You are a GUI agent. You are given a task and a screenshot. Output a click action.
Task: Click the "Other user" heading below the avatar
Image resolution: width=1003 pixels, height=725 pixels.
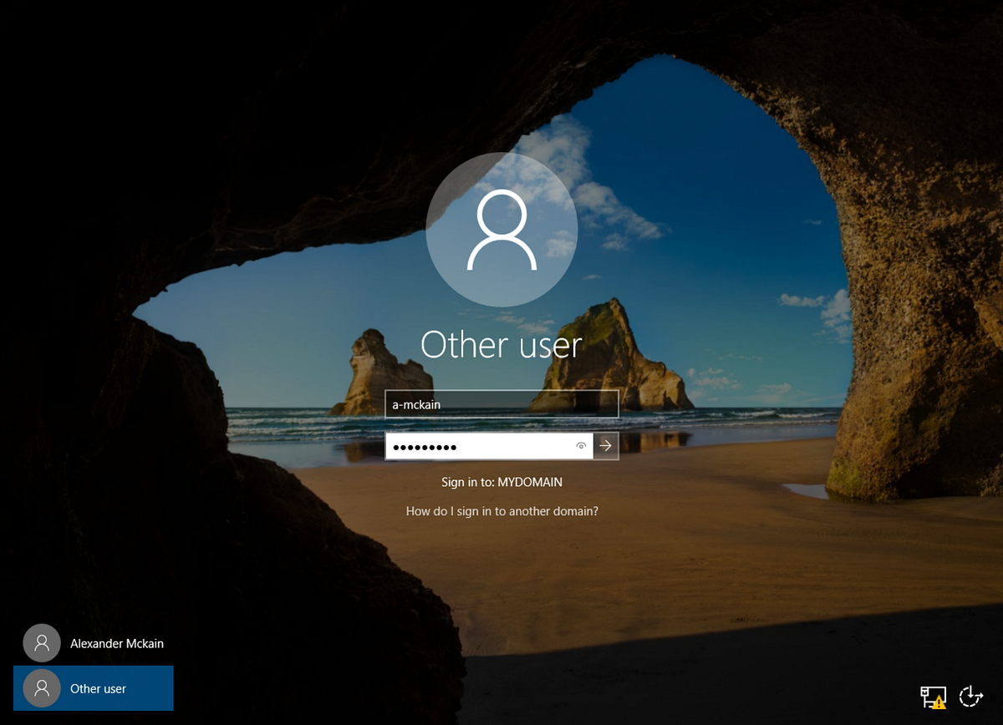(501, 343)
